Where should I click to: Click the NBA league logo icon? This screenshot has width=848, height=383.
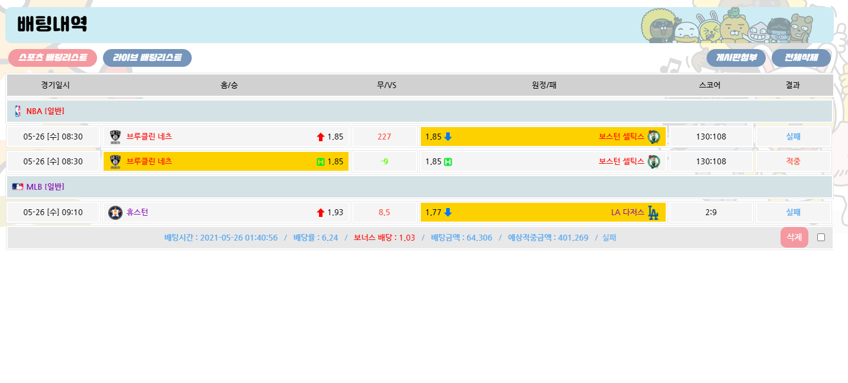pyautogui.click(x=17, y=111)
